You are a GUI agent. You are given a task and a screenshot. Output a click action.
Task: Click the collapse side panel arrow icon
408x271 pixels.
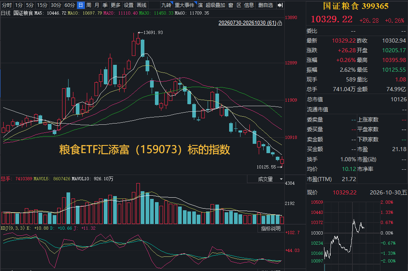coord(280,5)
